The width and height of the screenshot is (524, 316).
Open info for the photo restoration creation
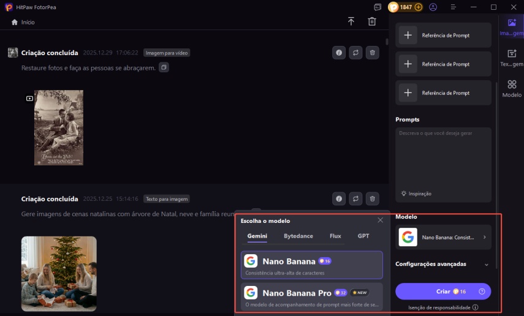(x=339, y=53)
